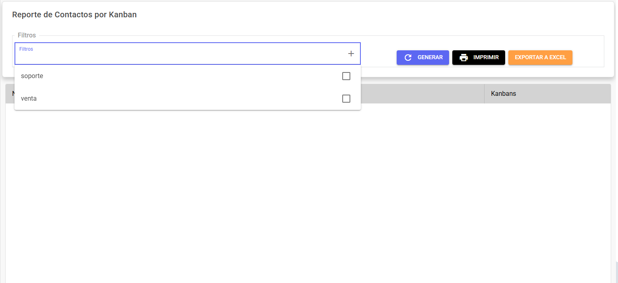Click the gray header area left of Kanbans
The width and height of the screenshot is (618, 283).
422,94
